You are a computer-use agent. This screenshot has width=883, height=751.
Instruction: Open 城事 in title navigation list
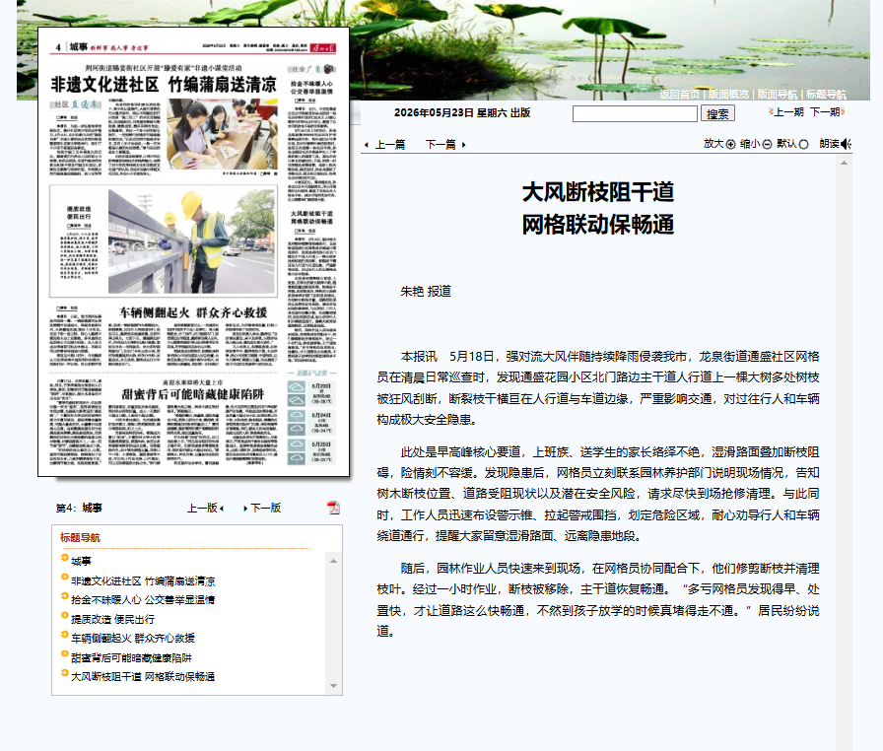point(81,561)
